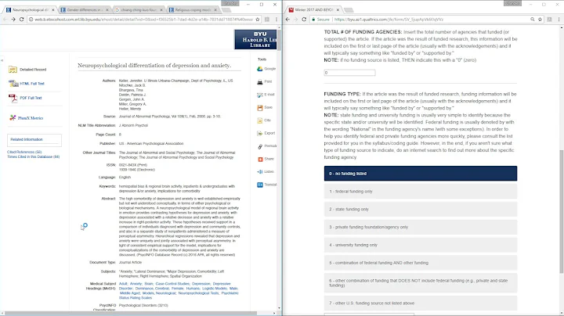
Task: Select '6 - other combination' funding option
Action: (421, 283)
